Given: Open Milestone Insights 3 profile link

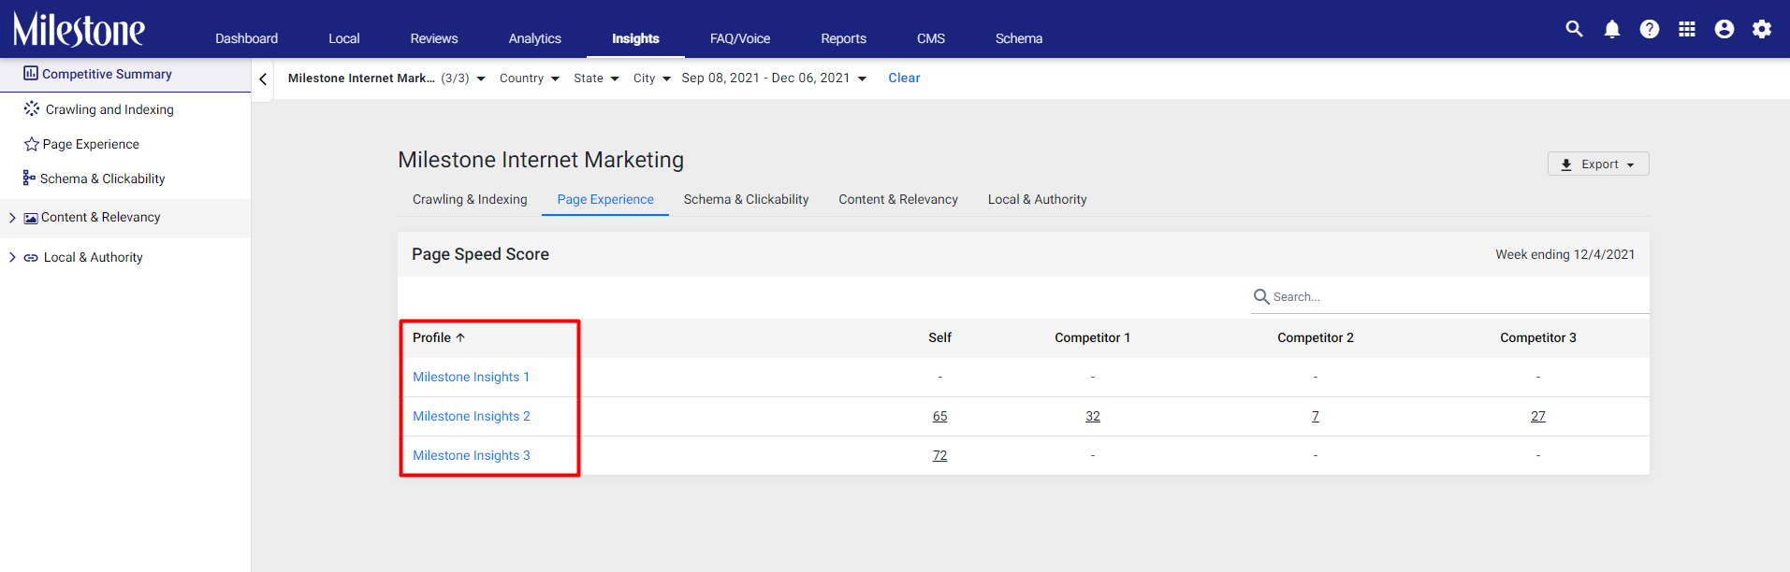Looking at the screenshot, I should 472,455.
